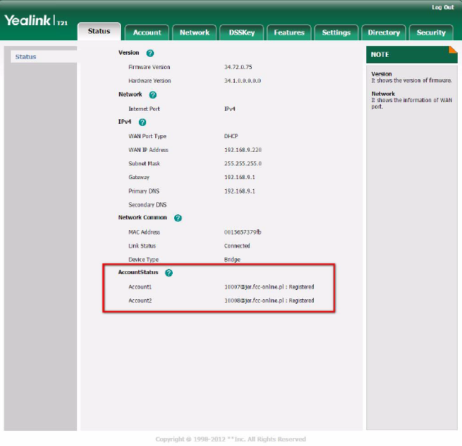462x446 pixels.
Task: Click the IPv4 help question-mark icon
Action: pos(142,122)
